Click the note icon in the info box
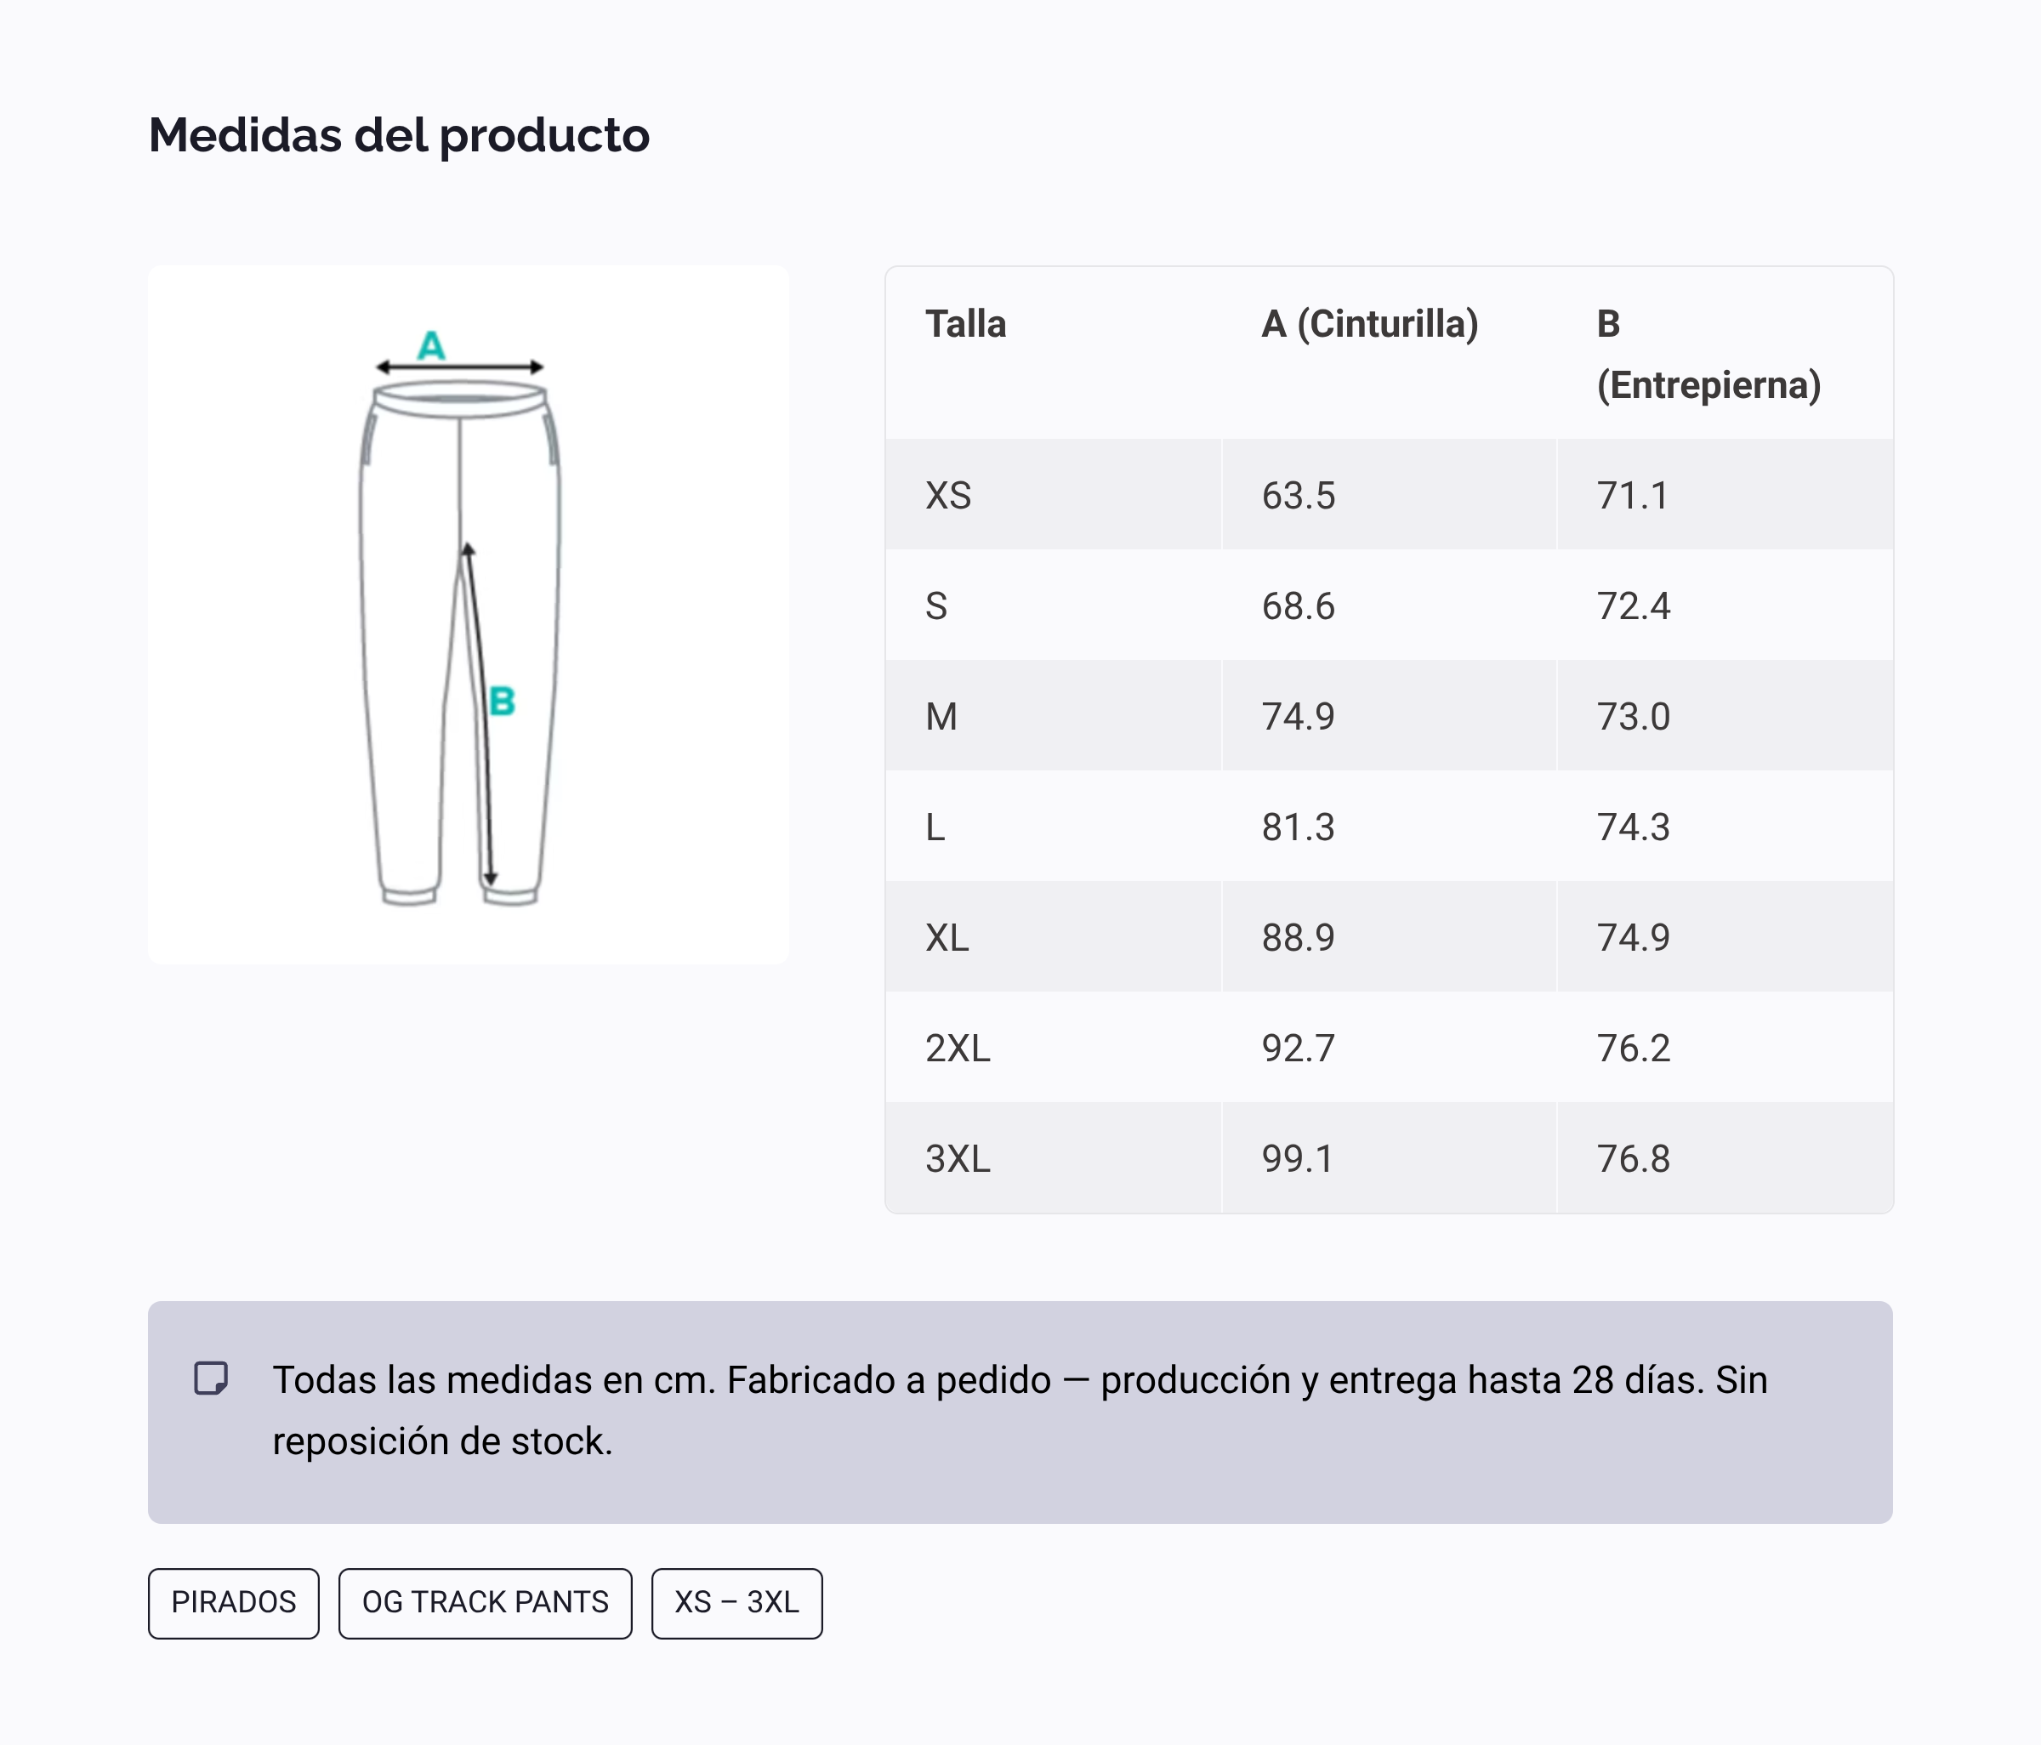Screen dimensions: 2041x1745 (x=211, y=1378)
